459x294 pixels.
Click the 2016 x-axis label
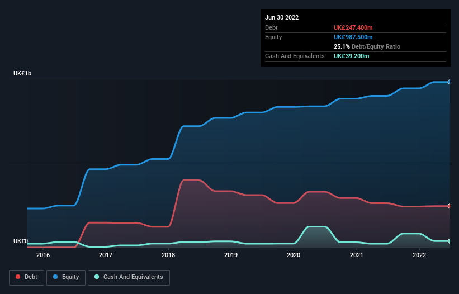point(43,255)
